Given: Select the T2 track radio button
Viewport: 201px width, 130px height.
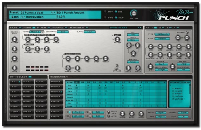Looking at the screenshot, I should 70,116.
